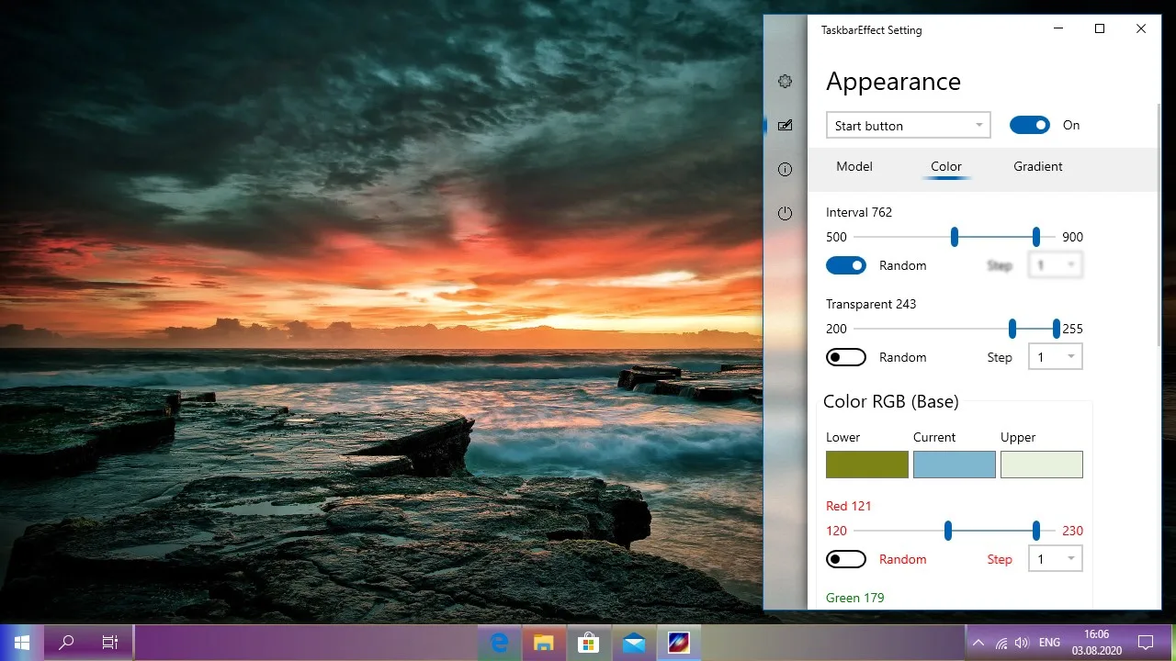Open the general settings gear icon in sidebar
Screen dimensions: 1176x661
[x=785, y=81]
